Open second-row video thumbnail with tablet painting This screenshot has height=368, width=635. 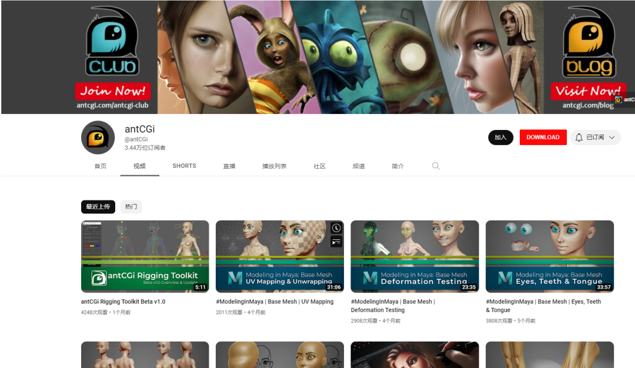(415, 354)
